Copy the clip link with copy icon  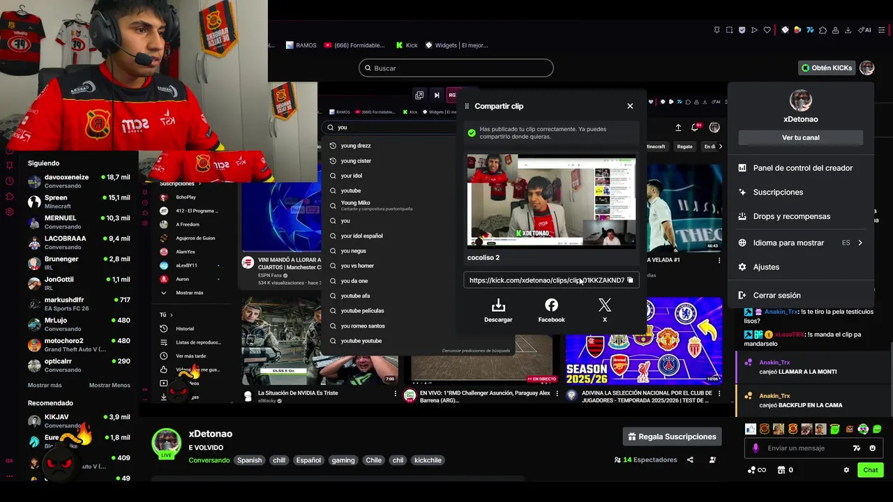point(630,280)
